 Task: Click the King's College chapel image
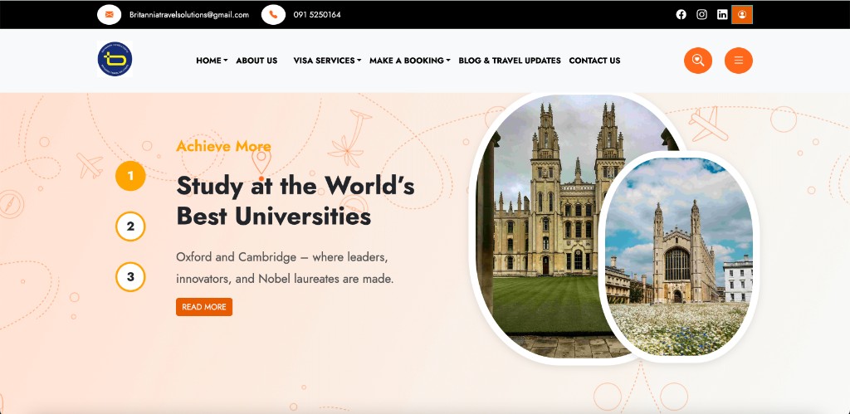[x=679, y=256]
